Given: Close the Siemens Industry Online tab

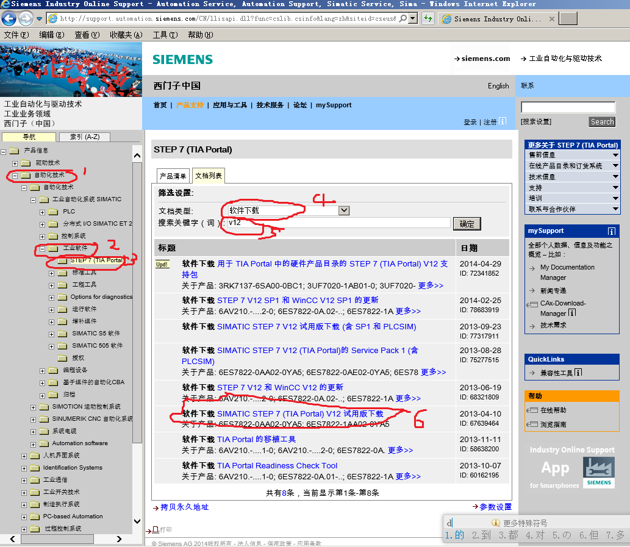Looking at the screenshot, I should pos(552,19).
